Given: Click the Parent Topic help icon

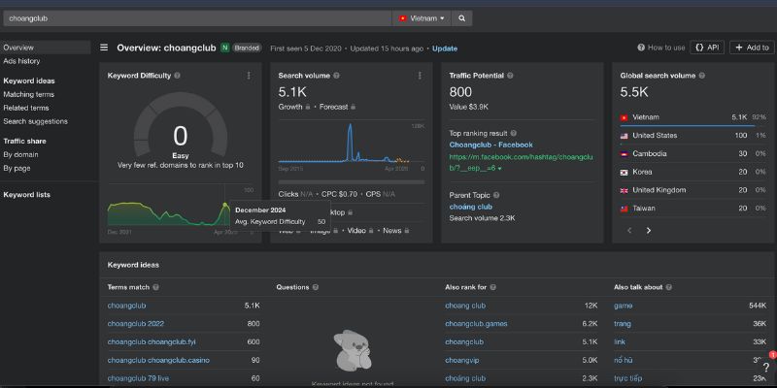Looking at the screenshot, I should point(496,195).
